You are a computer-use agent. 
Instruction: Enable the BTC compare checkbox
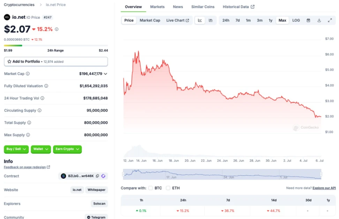click(151, 188)
